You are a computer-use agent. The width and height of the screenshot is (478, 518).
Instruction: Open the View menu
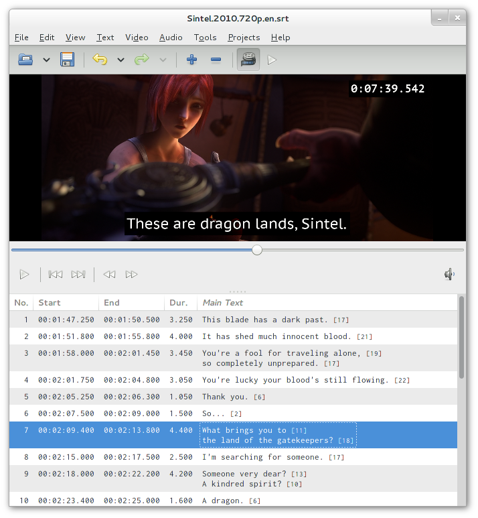pos(75,38)
